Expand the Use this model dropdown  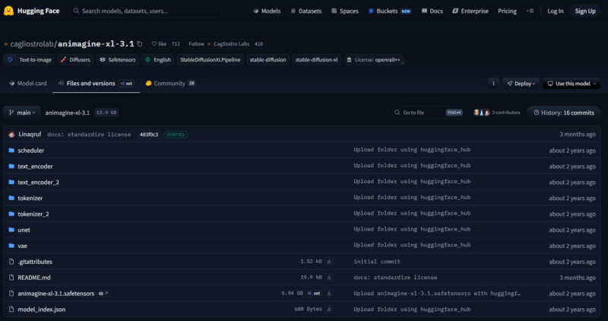[572, 84]
